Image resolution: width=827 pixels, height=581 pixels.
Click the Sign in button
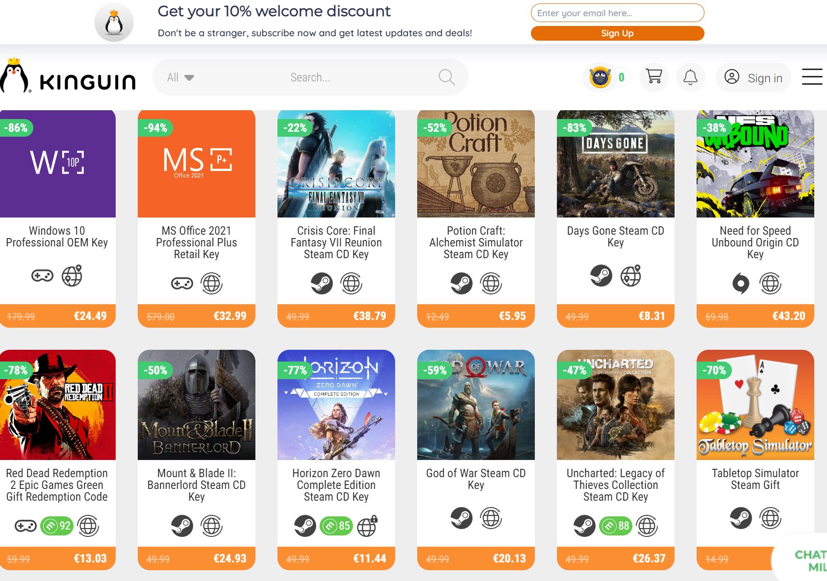(x=754, y=78)
